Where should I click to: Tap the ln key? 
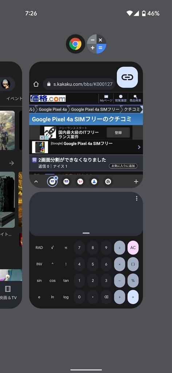click(x=52, y=297)
